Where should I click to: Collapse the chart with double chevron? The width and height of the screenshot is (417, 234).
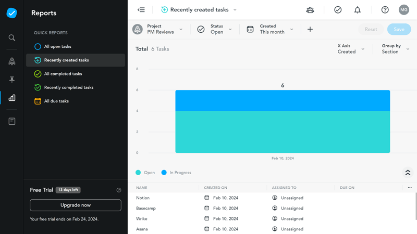(x=408, y=173)
